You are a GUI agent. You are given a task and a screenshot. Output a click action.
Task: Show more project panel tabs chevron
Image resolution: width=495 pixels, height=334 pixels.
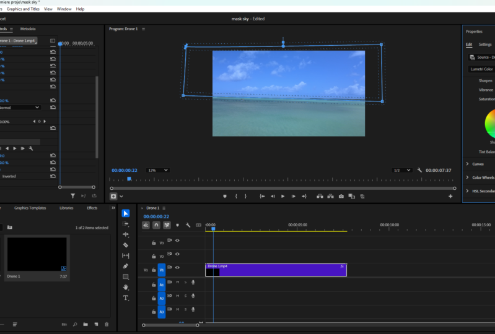(x=113, y=208)
